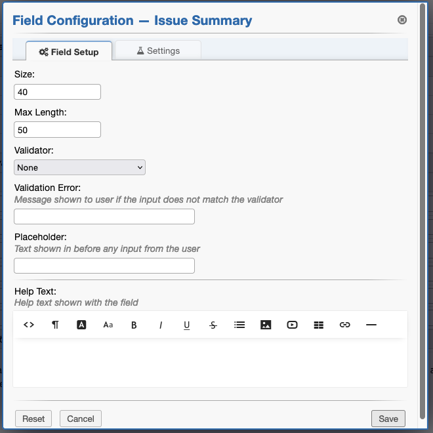Insert a table in Help Text
Screen dimensions: 433x433
coord(319,325)
